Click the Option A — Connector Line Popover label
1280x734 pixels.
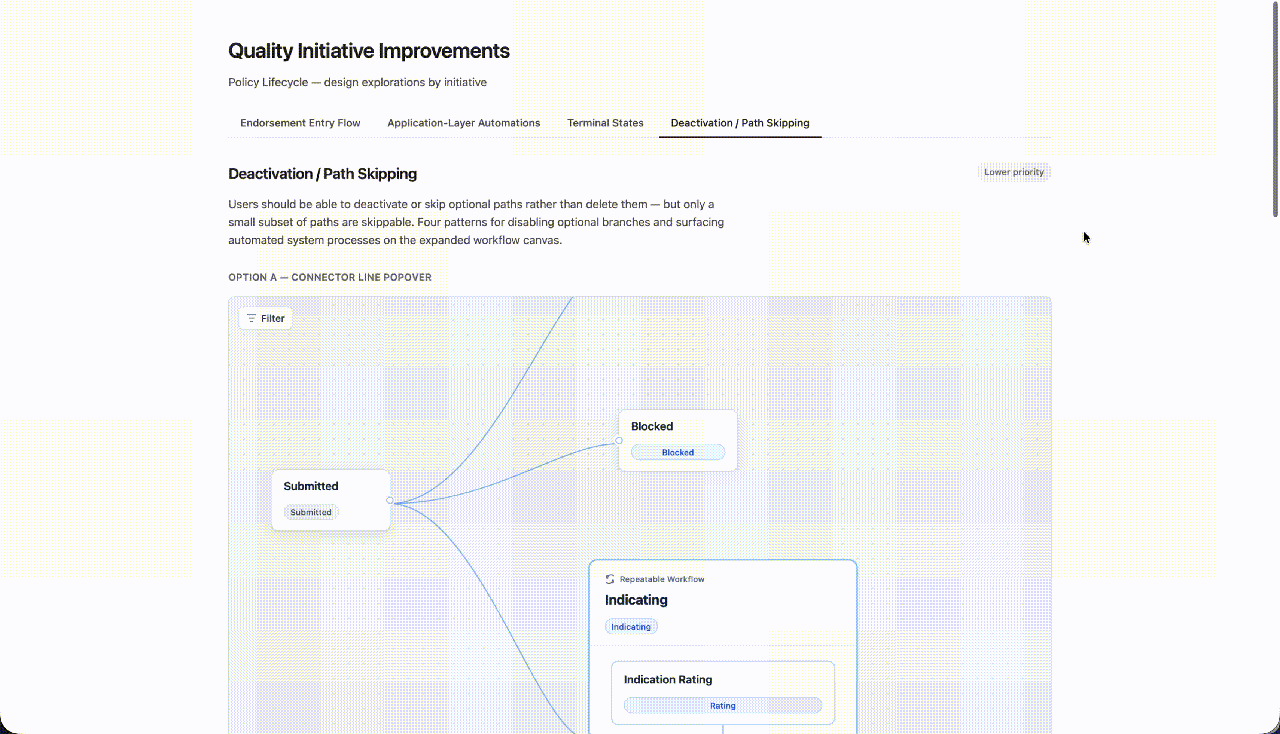click(330, 277)
